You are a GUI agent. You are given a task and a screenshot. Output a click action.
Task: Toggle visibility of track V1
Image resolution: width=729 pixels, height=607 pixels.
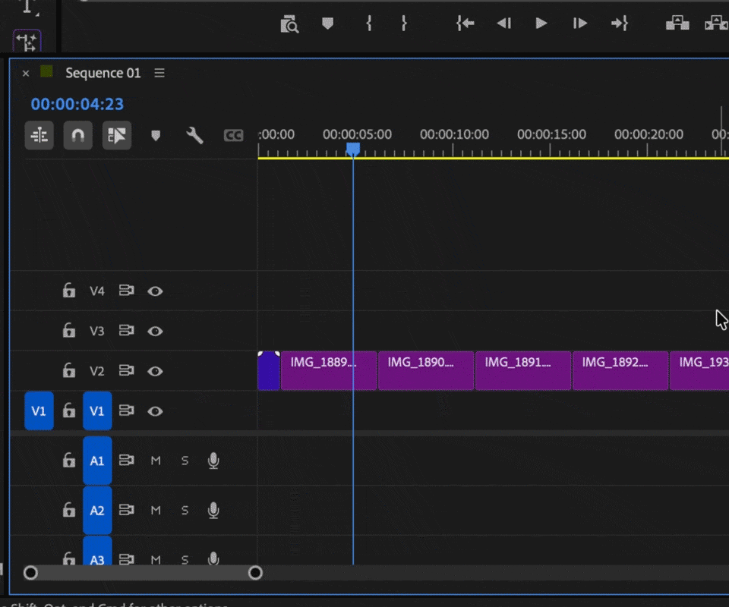coord(155,411)
